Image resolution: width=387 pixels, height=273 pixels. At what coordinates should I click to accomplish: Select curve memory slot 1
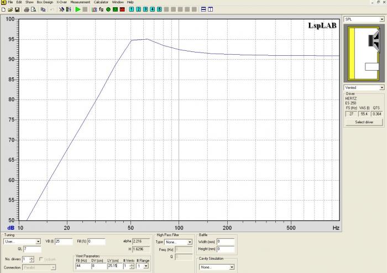coord(131,9)
